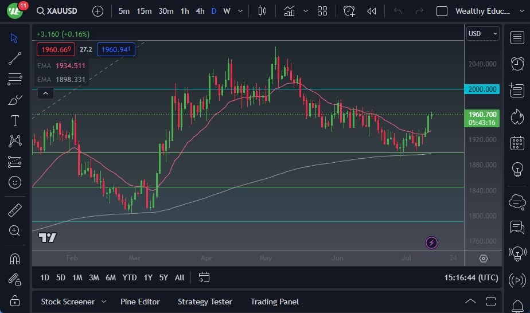
Task: Toggle the fullscreen layout square checkbox
Action: click(x=442, y=11)
